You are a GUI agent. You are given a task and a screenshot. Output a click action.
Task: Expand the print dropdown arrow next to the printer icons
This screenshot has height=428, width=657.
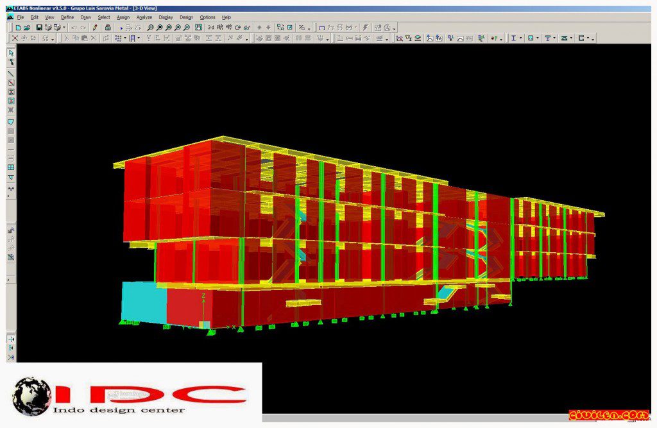[x=64, y=28]
